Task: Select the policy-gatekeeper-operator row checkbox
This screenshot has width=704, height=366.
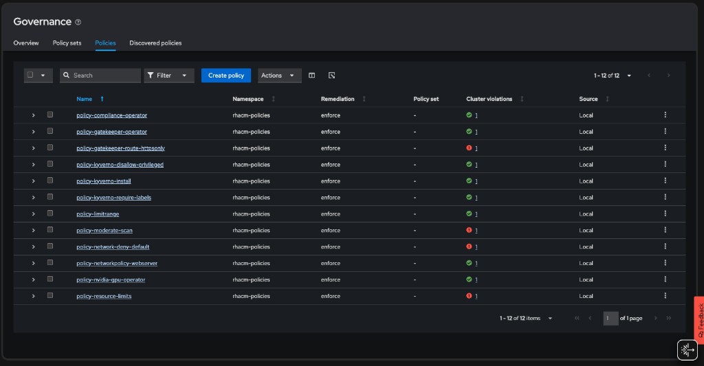Action: (49, 131)
